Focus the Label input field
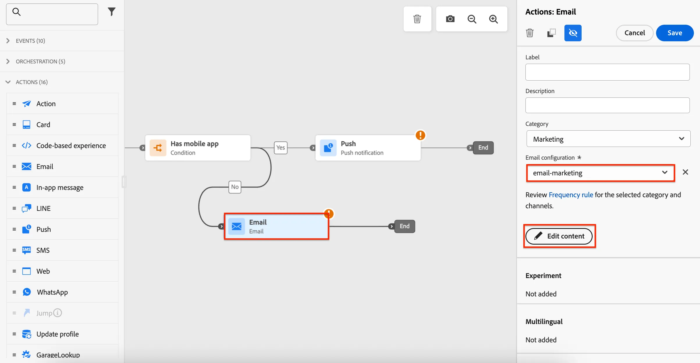700x363 pixels. [x=607, y=72]
